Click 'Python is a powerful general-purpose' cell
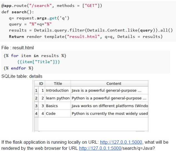 [x=110, y=98]
